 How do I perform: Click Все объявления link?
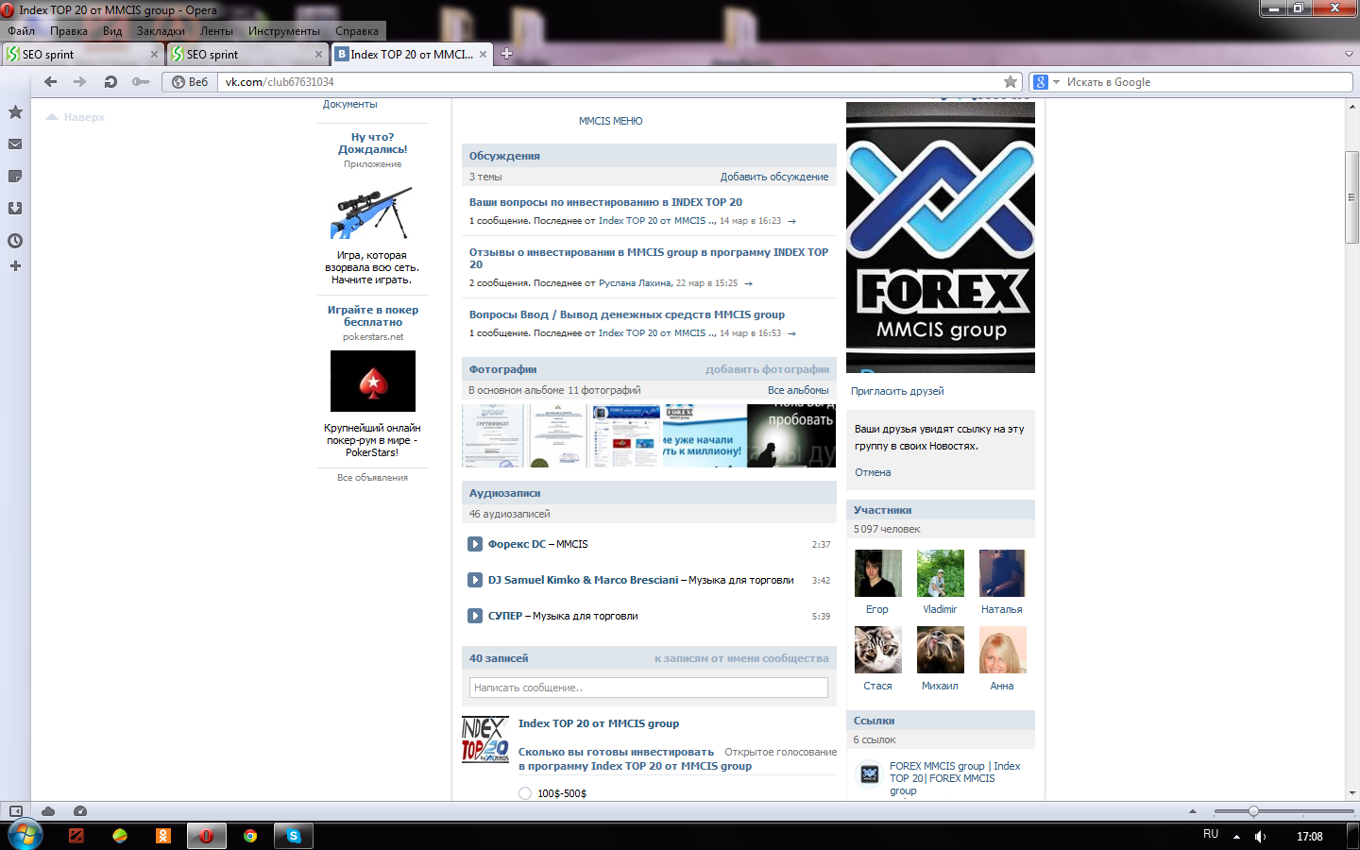(372, 478)
